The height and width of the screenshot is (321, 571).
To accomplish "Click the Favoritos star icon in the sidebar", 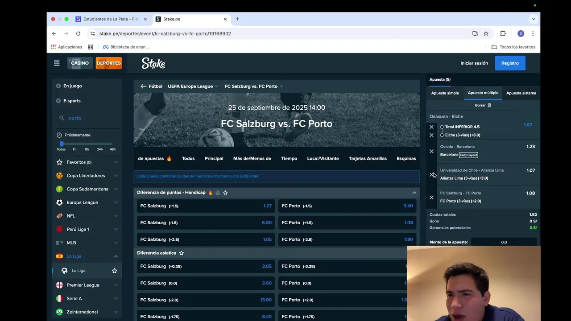I will pos(59,162).
